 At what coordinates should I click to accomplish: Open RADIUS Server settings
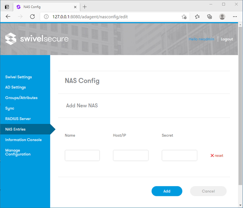(18, 119)
